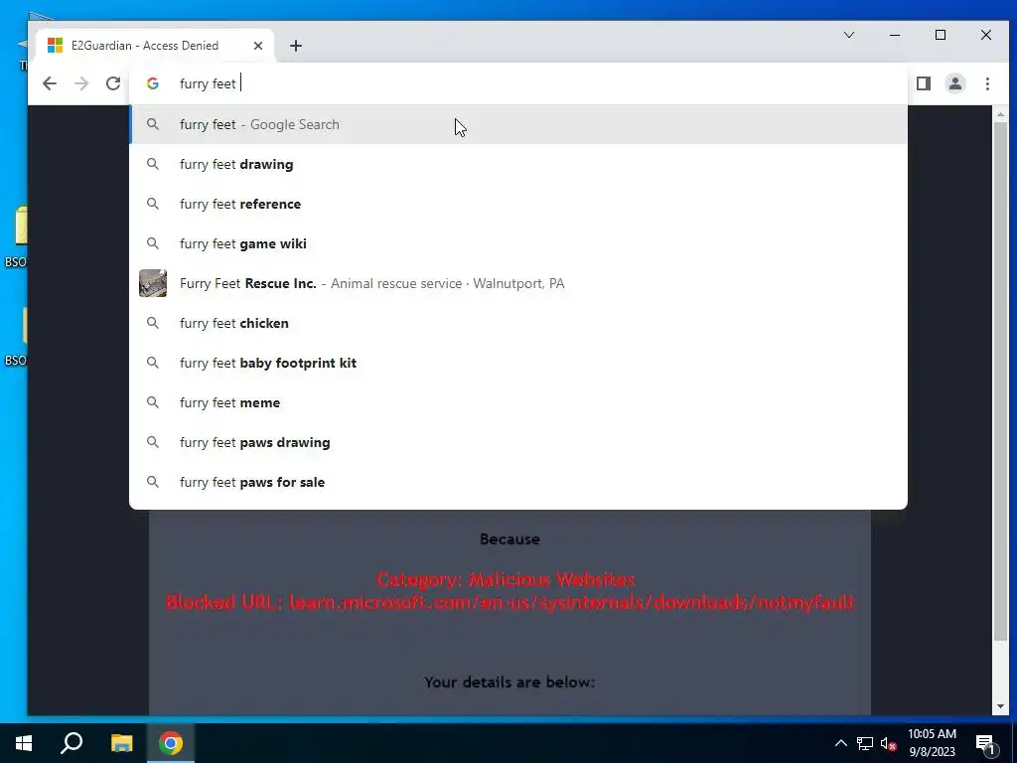This screenshot has height=763, width=1017.
Task: Click search icon beside 'furry feet meme'
Action: click(x=152, y=402)
